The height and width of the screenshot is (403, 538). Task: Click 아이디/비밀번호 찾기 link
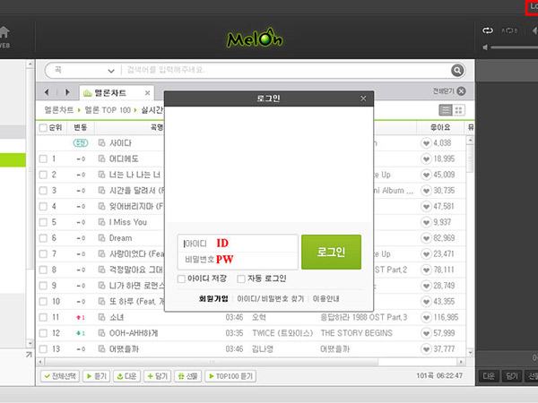click(271, 298)
